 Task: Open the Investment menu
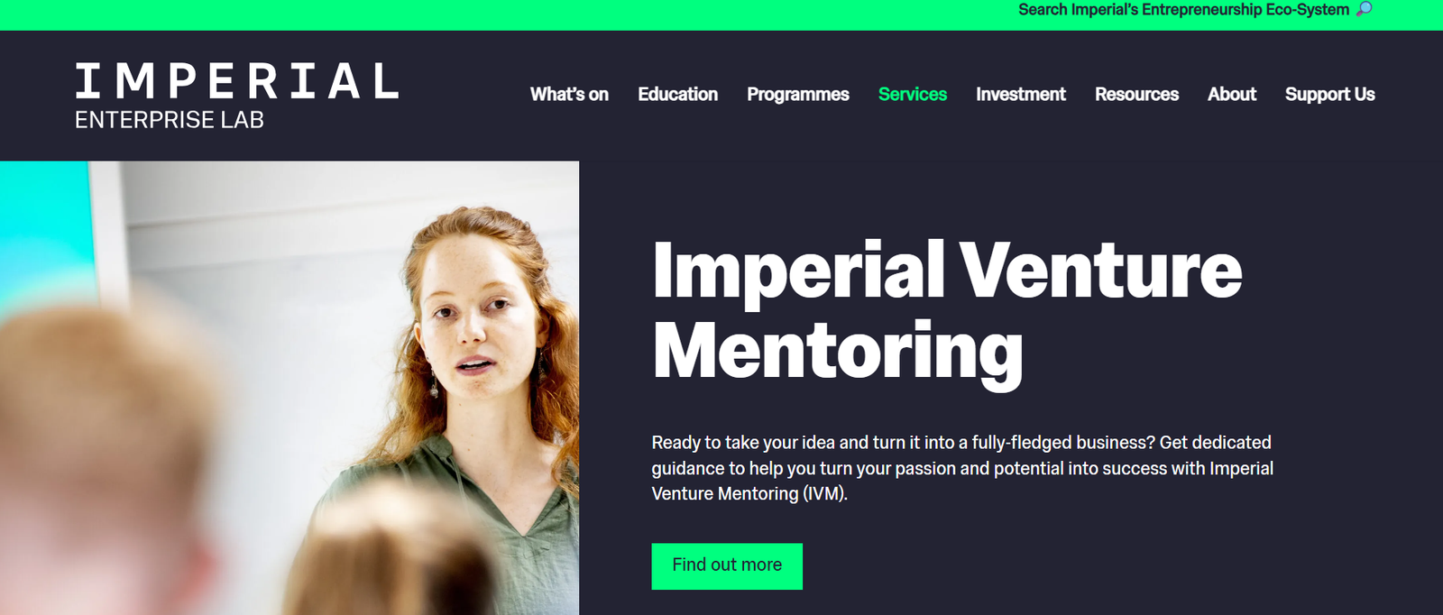[x=1020, y=95]
